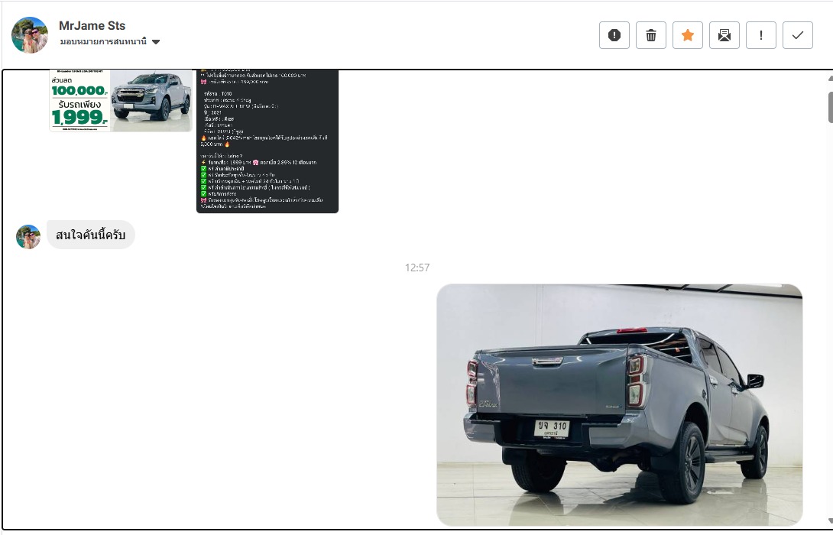Screen dimensions: 833x535
Task: Toggle the orange star on this conversation
Action: (x=688, y=35)
